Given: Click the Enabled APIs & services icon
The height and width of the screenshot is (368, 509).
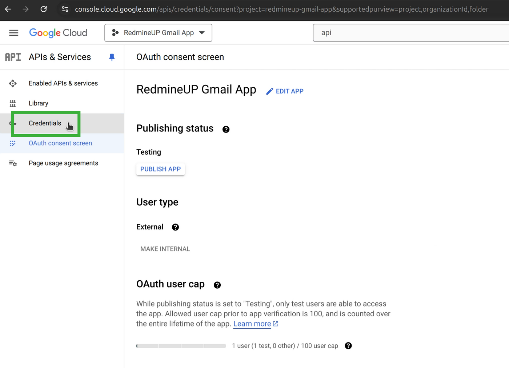Looking at the screenshot, I should [13, 83].
